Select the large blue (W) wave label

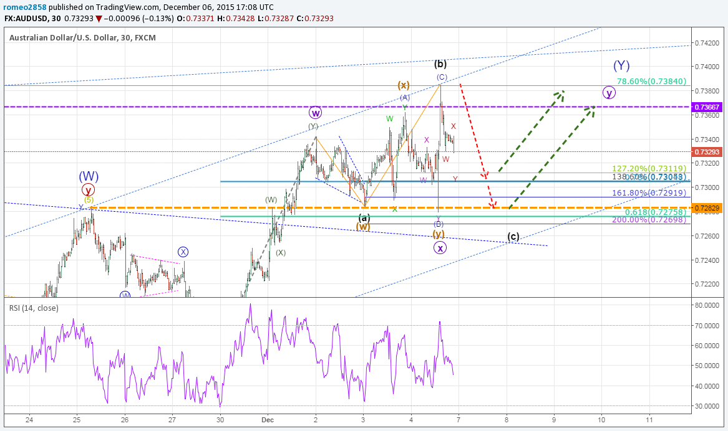88,176
